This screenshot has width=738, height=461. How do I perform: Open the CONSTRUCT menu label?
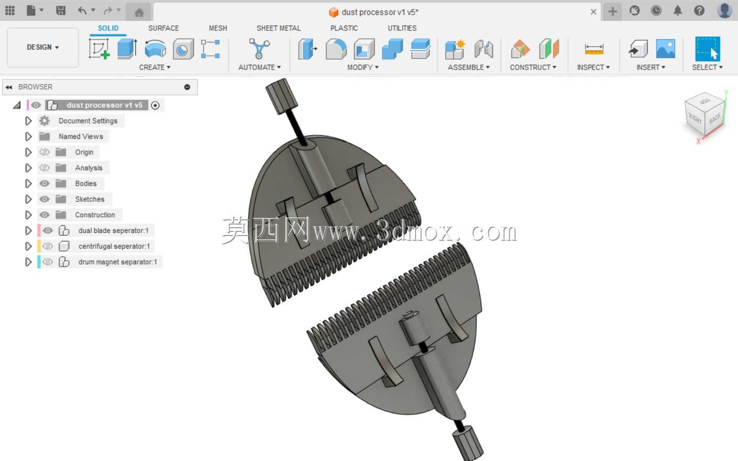click(533, 67)
